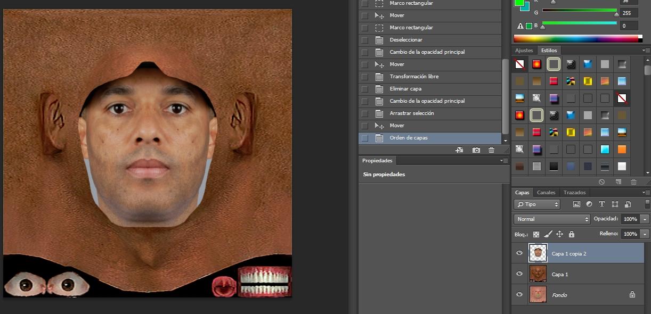Create new document from current state
Image resolution: width=651 pixels, height=314 pixels.
click(x=459, y=151)
